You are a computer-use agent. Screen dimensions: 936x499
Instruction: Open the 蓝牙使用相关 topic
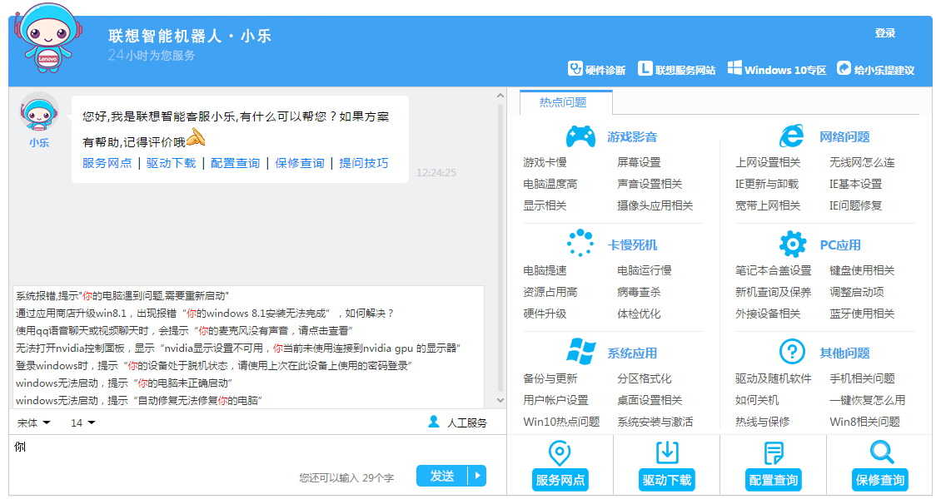(862, 314)
